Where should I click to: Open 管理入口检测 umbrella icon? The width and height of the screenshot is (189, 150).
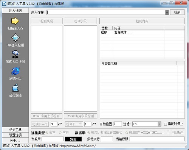15,54
